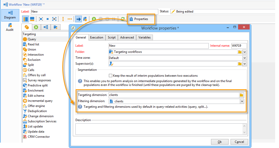Click the Status field showing Being edited

click(223, 12)
